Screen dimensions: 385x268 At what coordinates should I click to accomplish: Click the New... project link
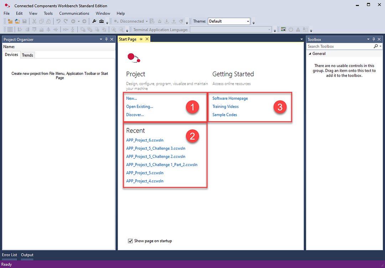click(132, 98)
